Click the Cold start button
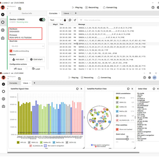159x159 pixels. click(x=36, y=59)
